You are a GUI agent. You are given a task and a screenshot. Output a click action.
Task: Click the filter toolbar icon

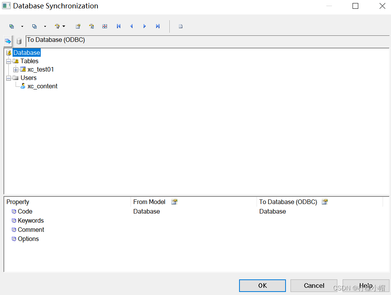pos(57,26)
